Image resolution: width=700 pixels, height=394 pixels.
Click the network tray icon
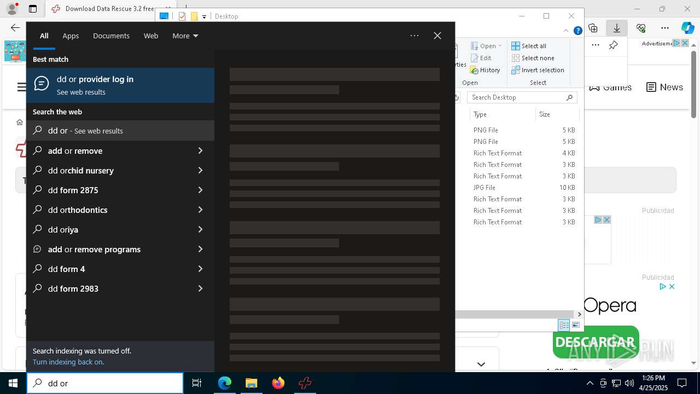tap(616, 383)
